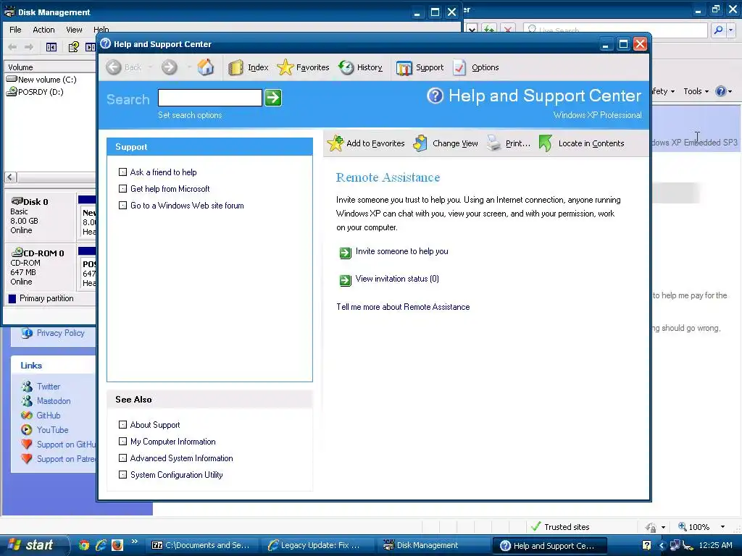Click browser search magnifier icon
The width and height of the screenshot is (742, 556).
pyautogui.click(x=718, y=30)
